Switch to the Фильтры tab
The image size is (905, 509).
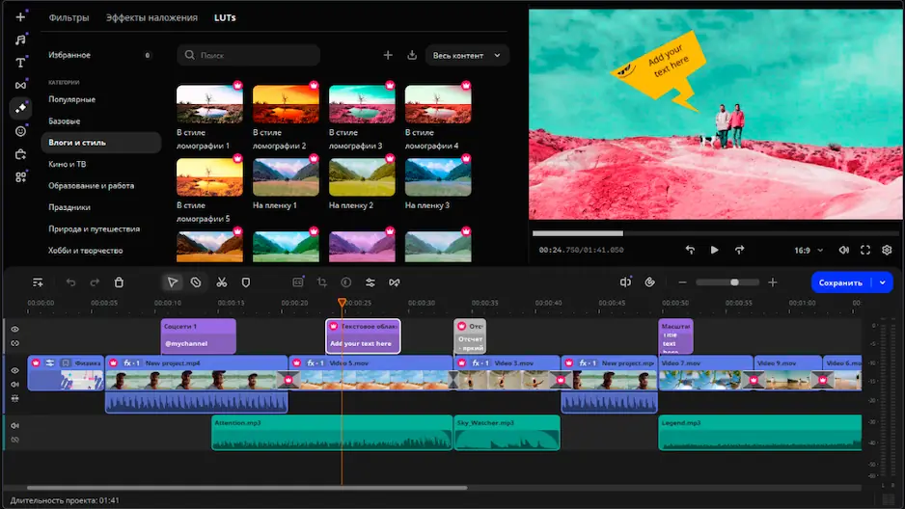(x=69, y=17)
